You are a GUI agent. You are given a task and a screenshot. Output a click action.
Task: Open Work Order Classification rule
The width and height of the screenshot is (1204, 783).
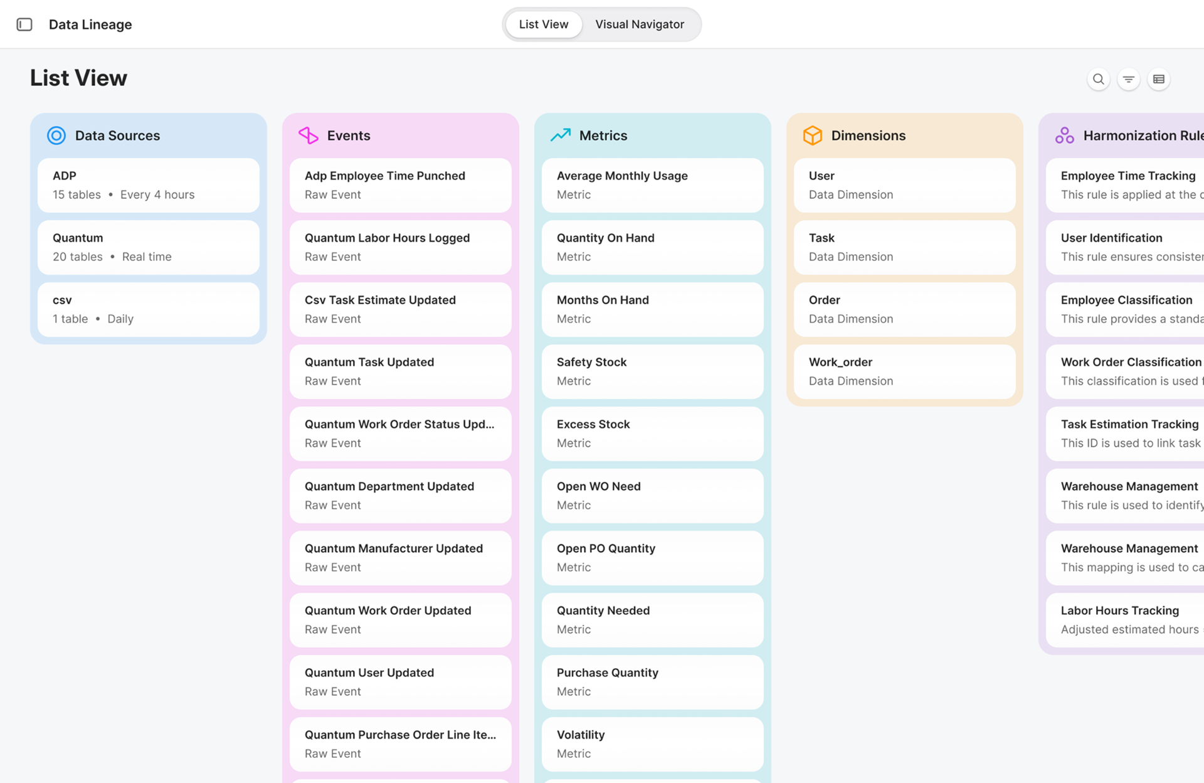click(x=1125, y=371)
